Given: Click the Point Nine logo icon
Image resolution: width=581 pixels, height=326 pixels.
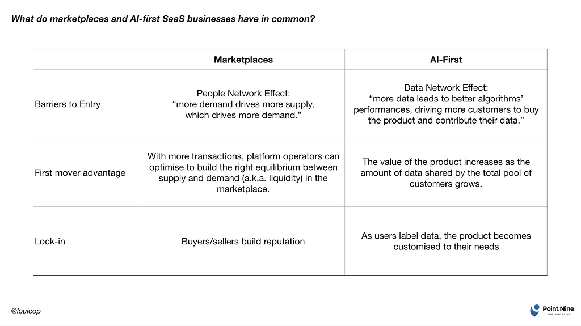Looking at the screenshot, I should 534,311.
